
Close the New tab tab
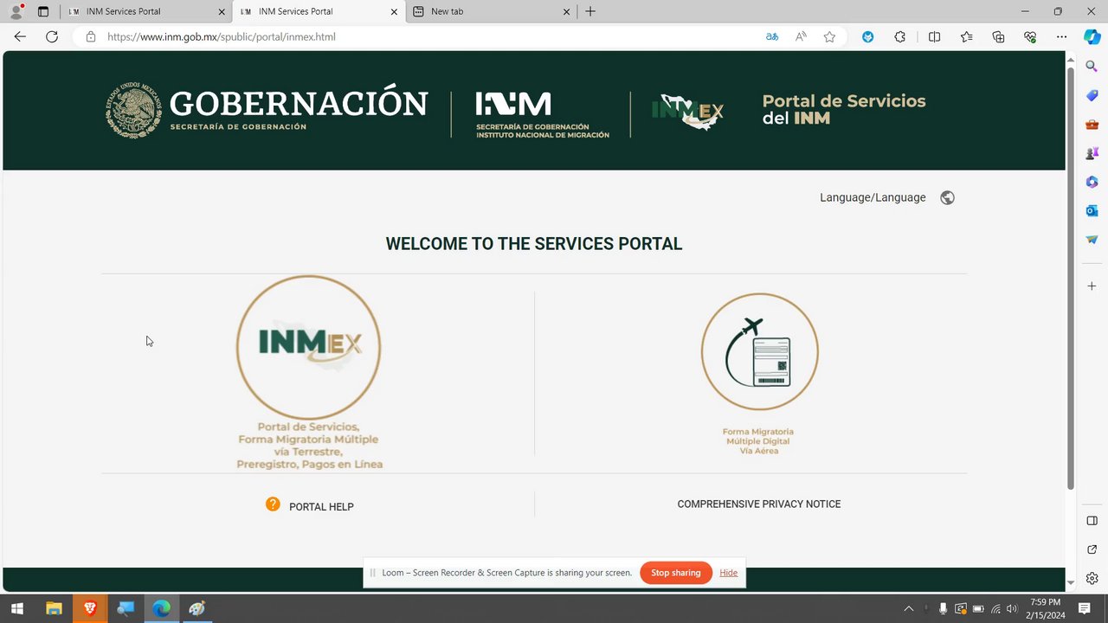click(567, 11)
